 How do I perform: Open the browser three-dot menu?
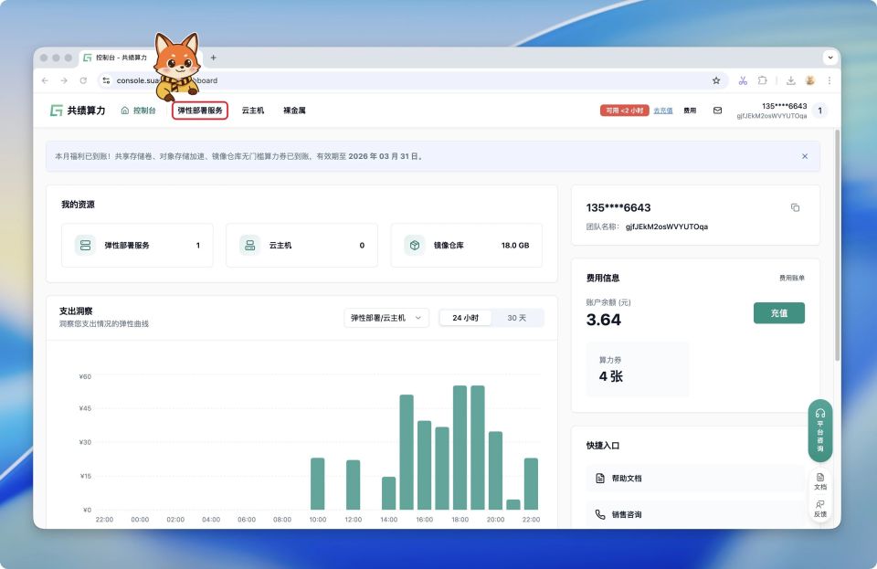point(829,80)
